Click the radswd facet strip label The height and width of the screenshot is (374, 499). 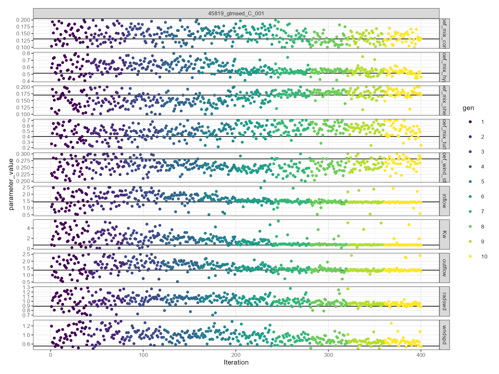444,301
